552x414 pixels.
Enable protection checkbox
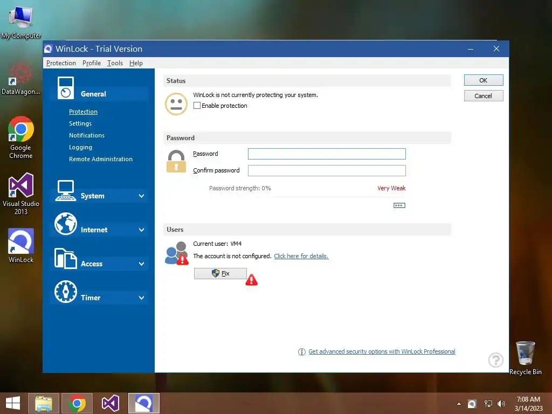(197, 106)
